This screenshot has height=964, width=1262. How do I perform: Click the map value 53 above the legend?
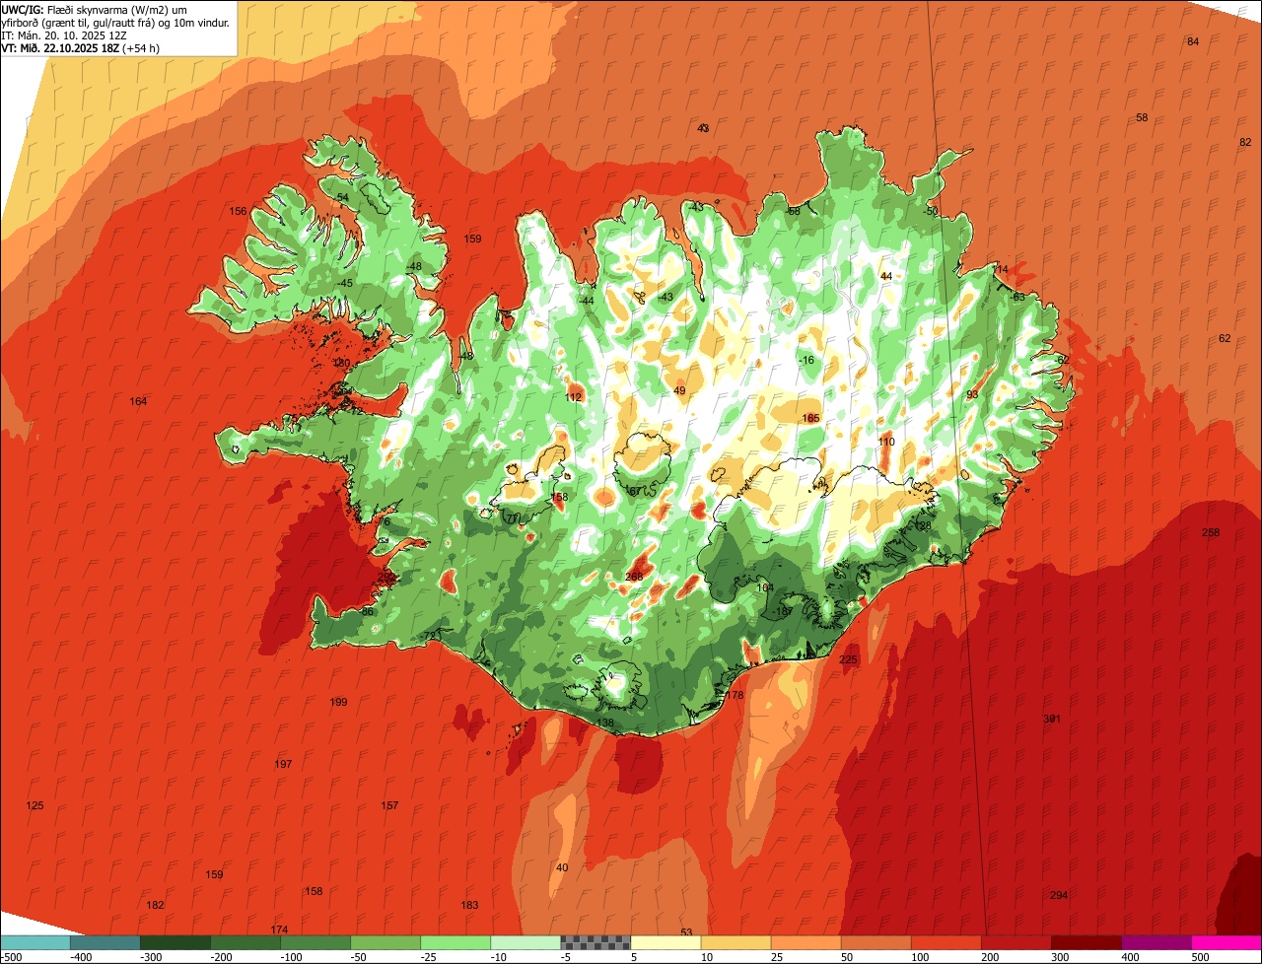[686, 932]
